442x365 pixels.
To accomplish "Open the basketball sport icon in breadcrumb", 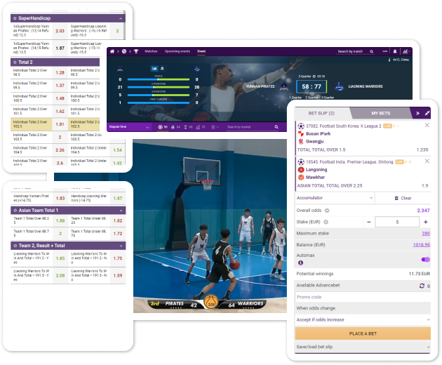I will click(x=124, y=51).
